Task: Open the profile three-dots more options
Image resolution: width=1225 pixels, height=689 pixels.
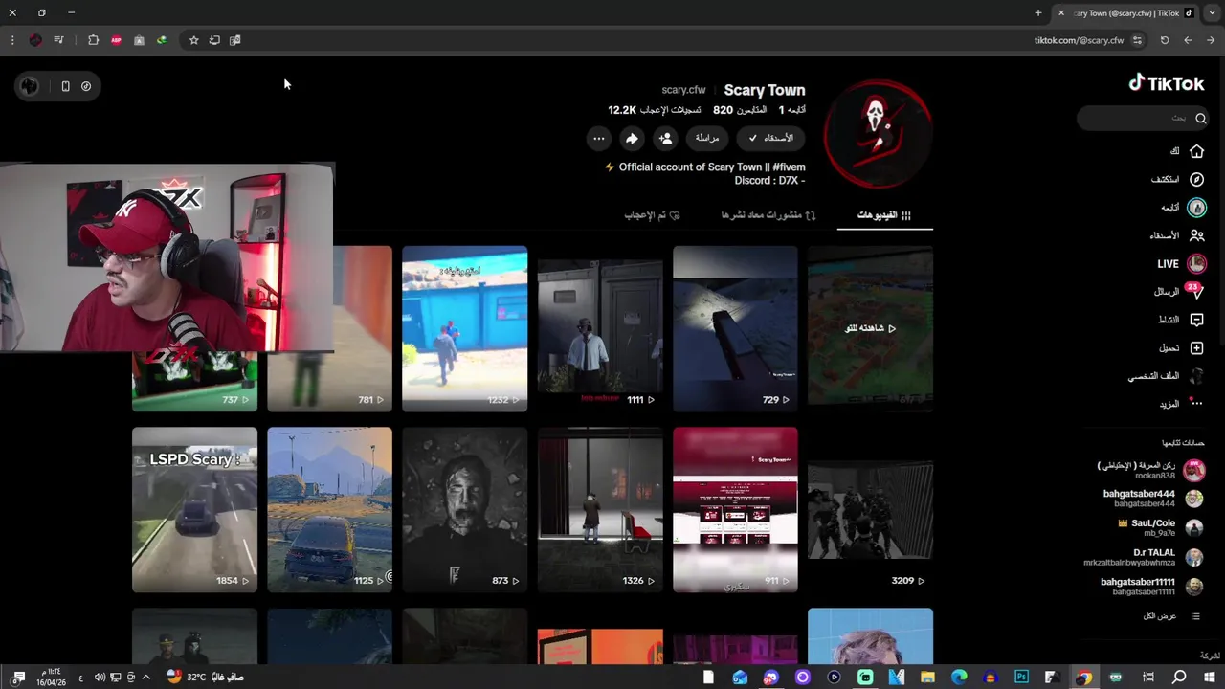Action: 598,138
